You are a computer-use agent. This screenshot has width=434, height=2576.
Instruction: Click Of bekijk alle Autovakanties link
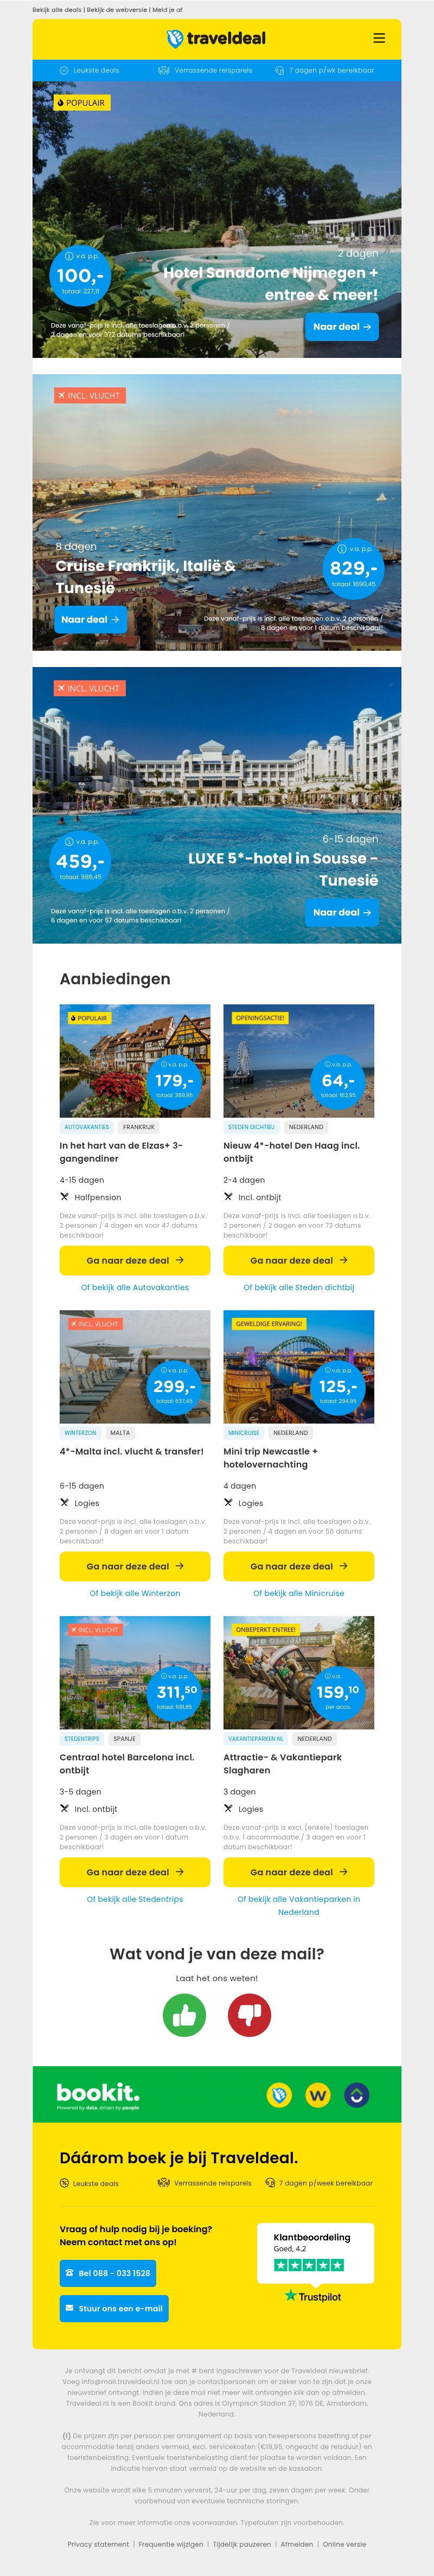(135, 1287)
